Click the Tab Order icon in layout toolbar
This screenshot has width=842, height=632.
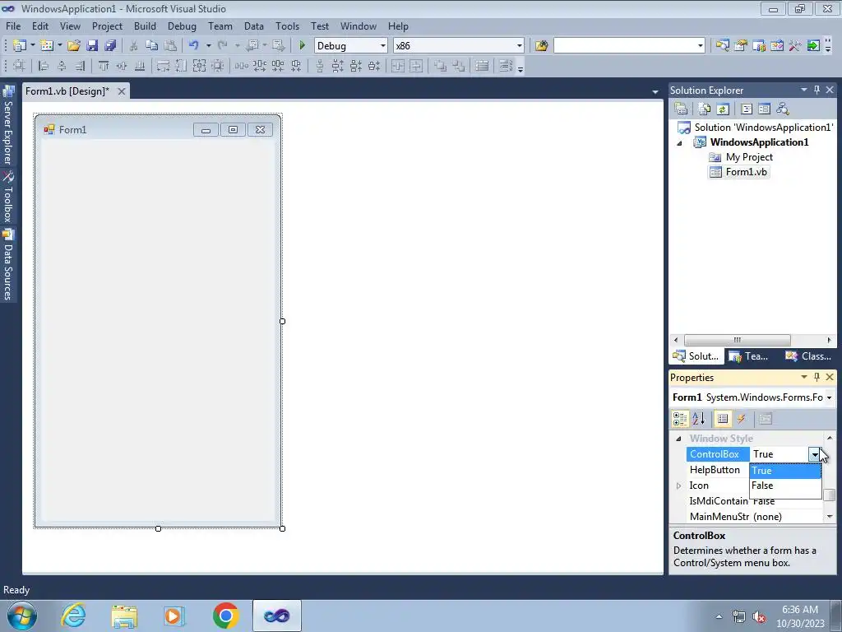point(506,66)
